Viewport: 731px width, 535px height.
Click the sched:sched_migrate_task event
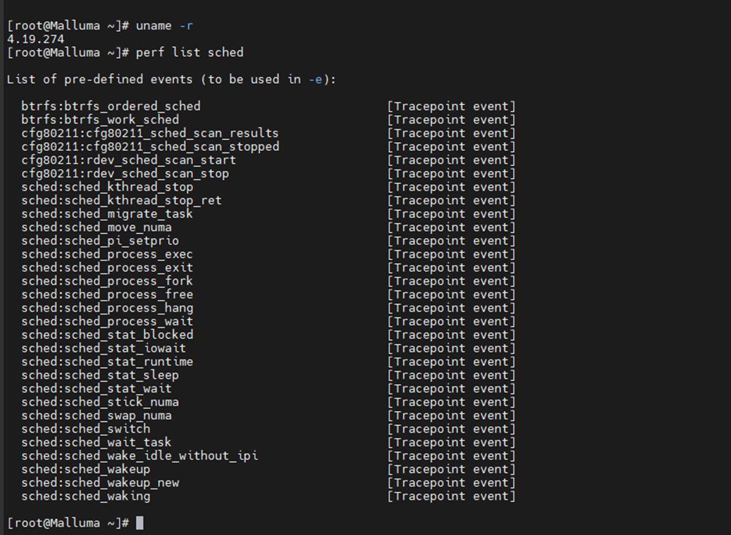click(x=107, y=214)
